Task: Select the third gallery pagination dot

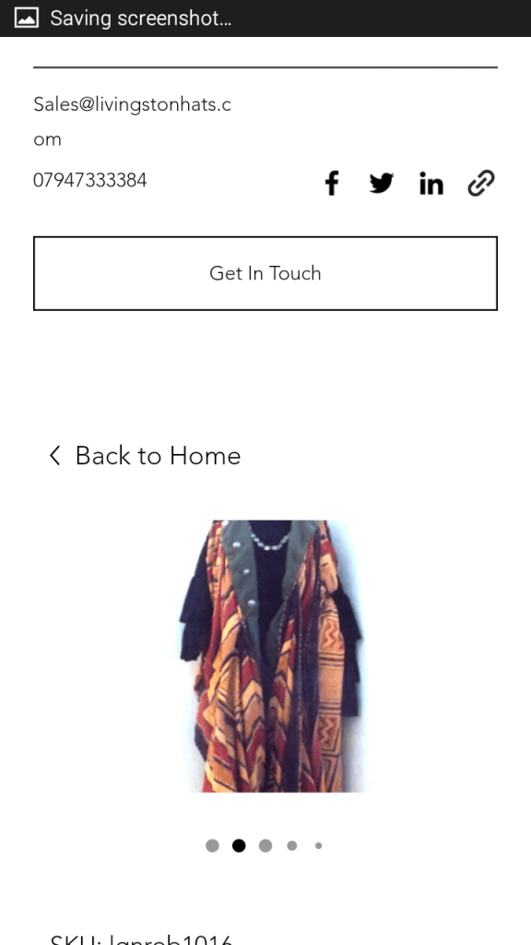Action: click(265, 845)
